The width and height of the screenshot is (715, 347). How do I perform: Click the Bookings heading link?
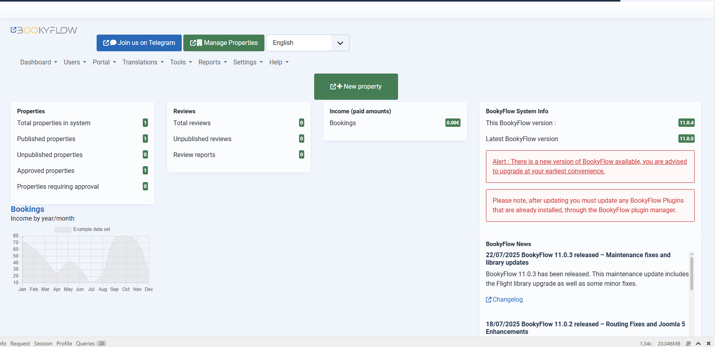click(x=27, y=209)
